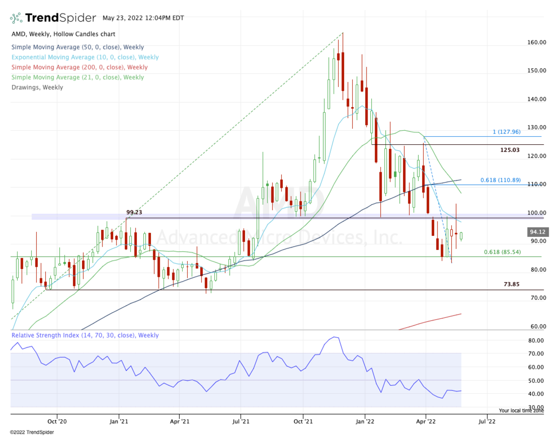559x437 pixels.
Task: Select the AMD, Weekly, Hollow Candles chart title
Action: coord(63,34)
